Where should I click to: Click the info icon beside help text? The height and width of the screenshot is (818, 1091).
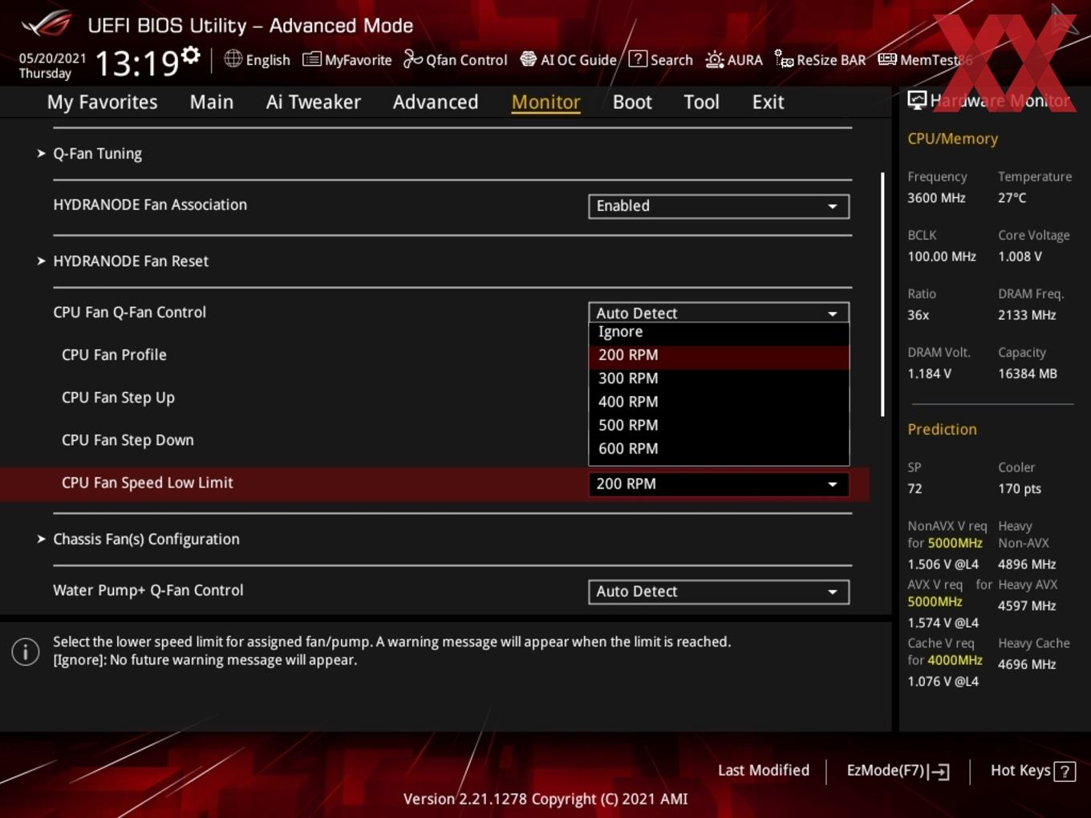(x=26, y=651)
